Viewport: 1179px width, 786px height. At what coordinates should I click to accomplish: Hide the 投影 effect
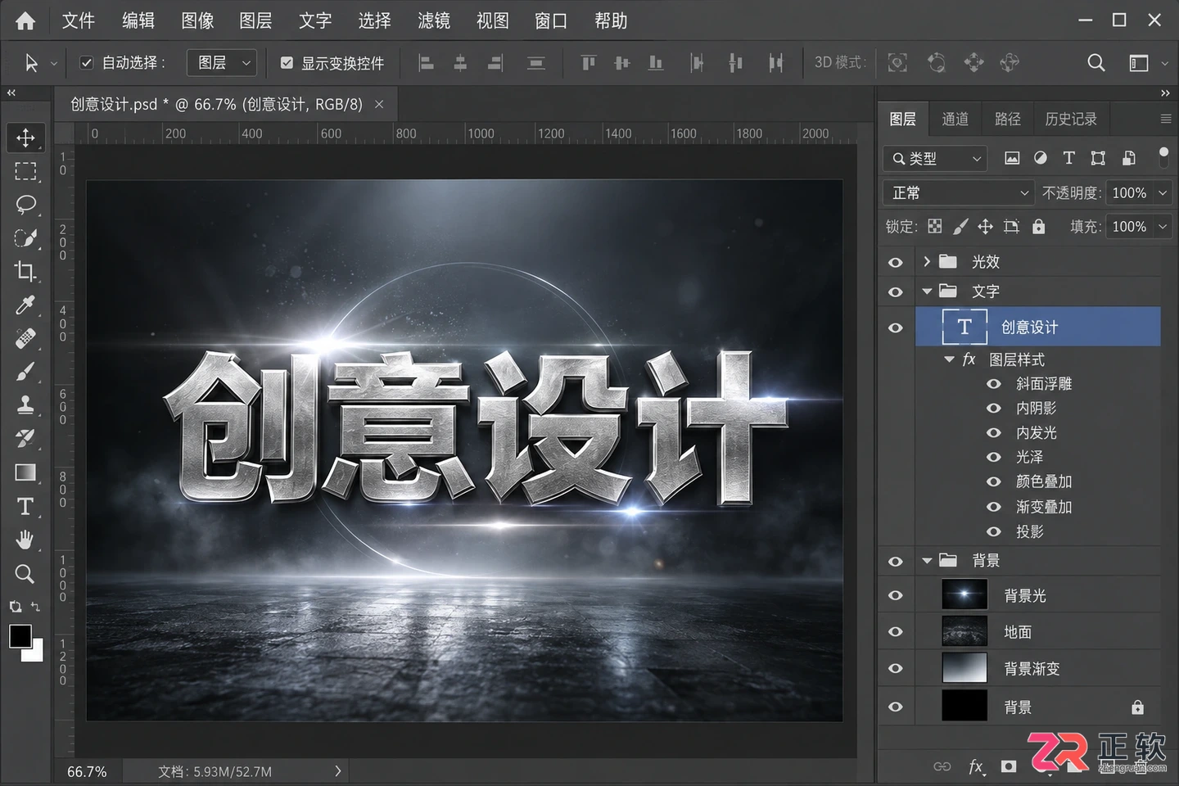[994, 531]
